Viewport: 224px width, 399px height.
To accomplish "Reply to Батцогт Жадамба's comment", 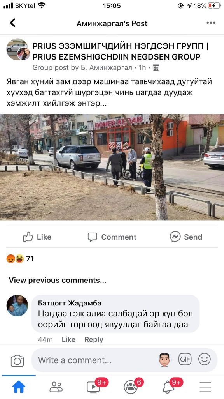I will 94,339.
